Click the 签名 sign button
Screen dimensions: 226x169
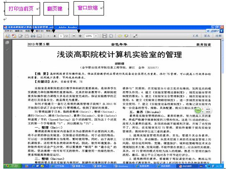pyautogui.click(x=207, y=36)
